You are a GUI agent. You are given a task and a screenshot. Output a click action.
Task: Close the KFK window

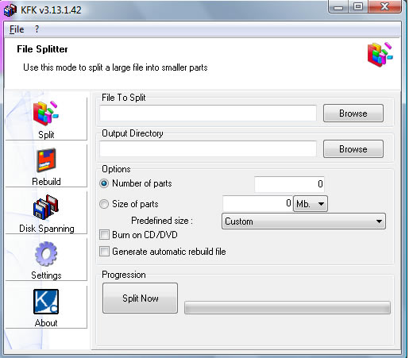384,6
